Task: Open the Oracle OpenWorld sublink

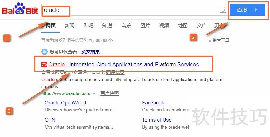Action: click(x=65, y=103)
